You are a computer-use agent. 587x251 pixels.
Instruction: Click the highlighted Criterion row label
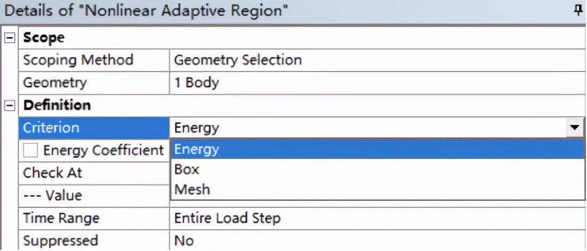(51, 128)
